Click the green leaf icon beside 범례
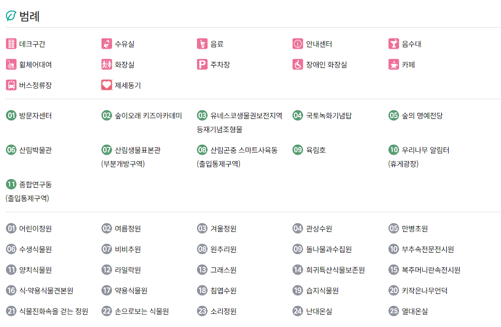 pos(11,16)
